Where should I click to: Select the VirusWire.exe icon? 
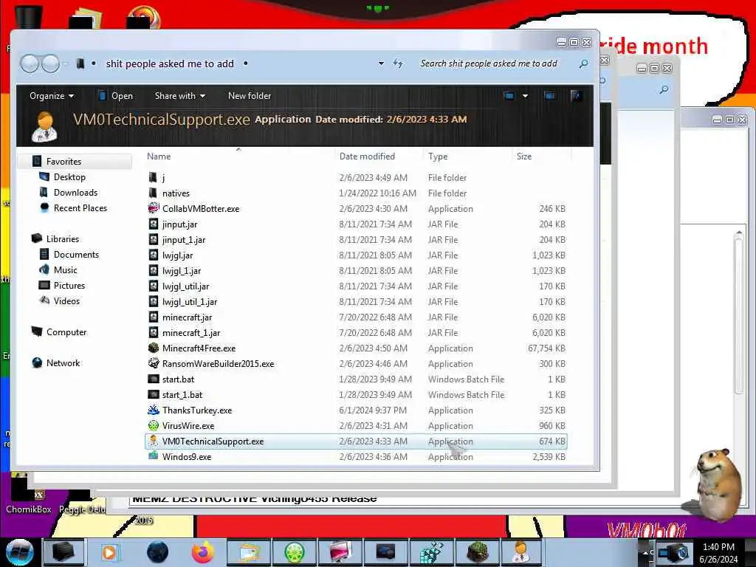pos(154,425)
